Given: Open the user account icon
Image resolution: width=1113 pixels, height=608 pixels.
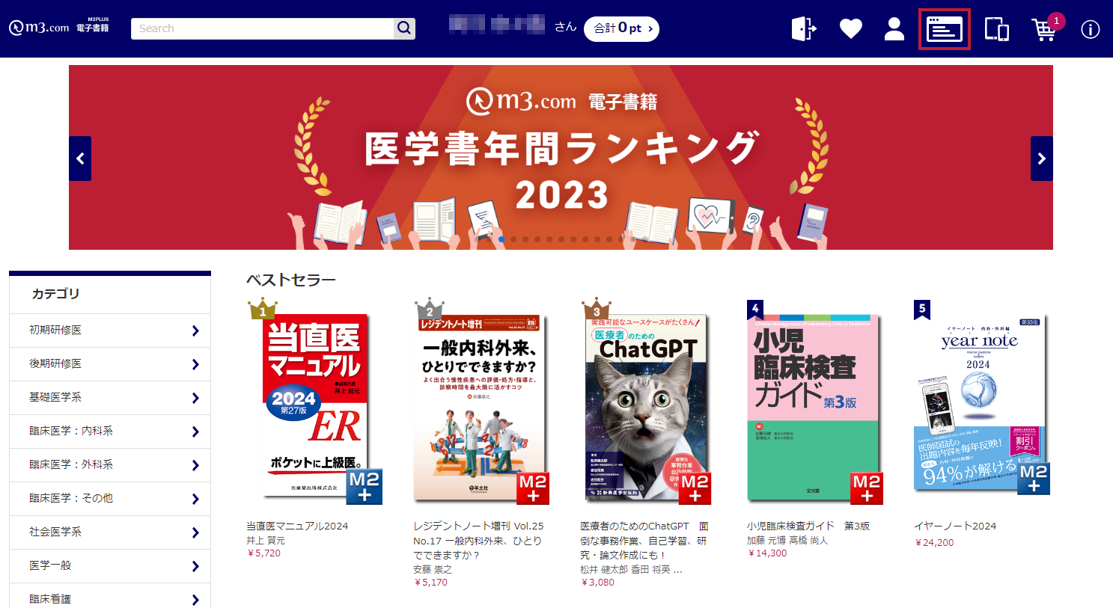Looking at the screenshot, I should (894, 29).
